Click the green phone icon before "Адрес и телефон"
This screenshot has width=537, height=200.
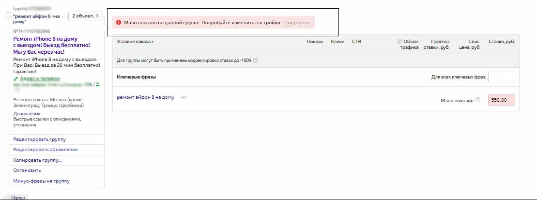pyautogui.click(x=16, y=79)
